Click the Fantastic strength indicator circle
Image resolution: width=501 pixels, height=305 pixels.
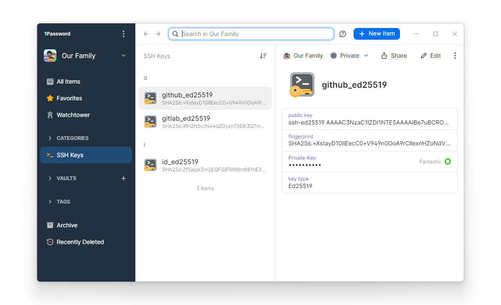448,162
